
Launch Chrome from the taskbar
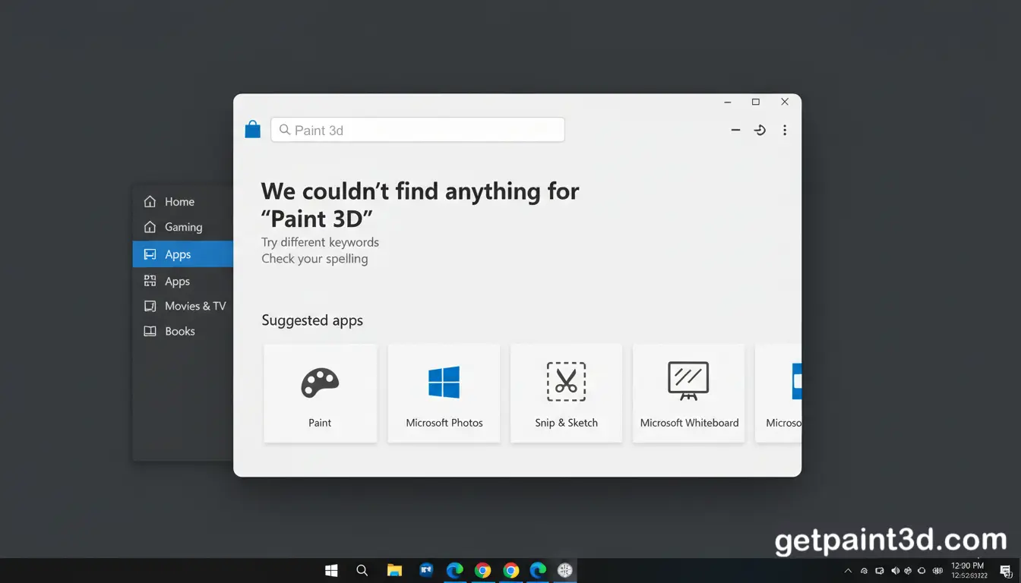click(x=482, y=570)
